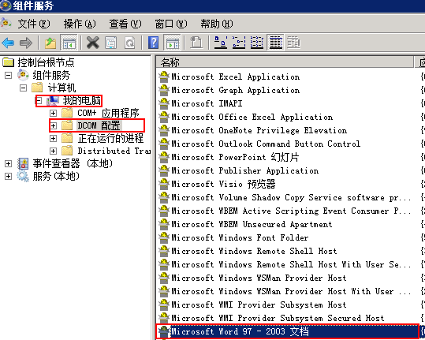The height and width of the screenshot is (340, 425).
Task: Select Microsoft Windows Remote Shell Host With User Se...
Action: (291, 264)
